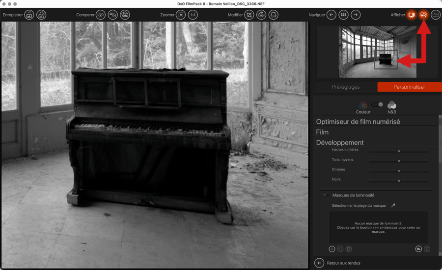The height and width of the screenshot is (270, 442).
Task: Open the image grid browser in Naviguer
Action: [x=343, y=15]
